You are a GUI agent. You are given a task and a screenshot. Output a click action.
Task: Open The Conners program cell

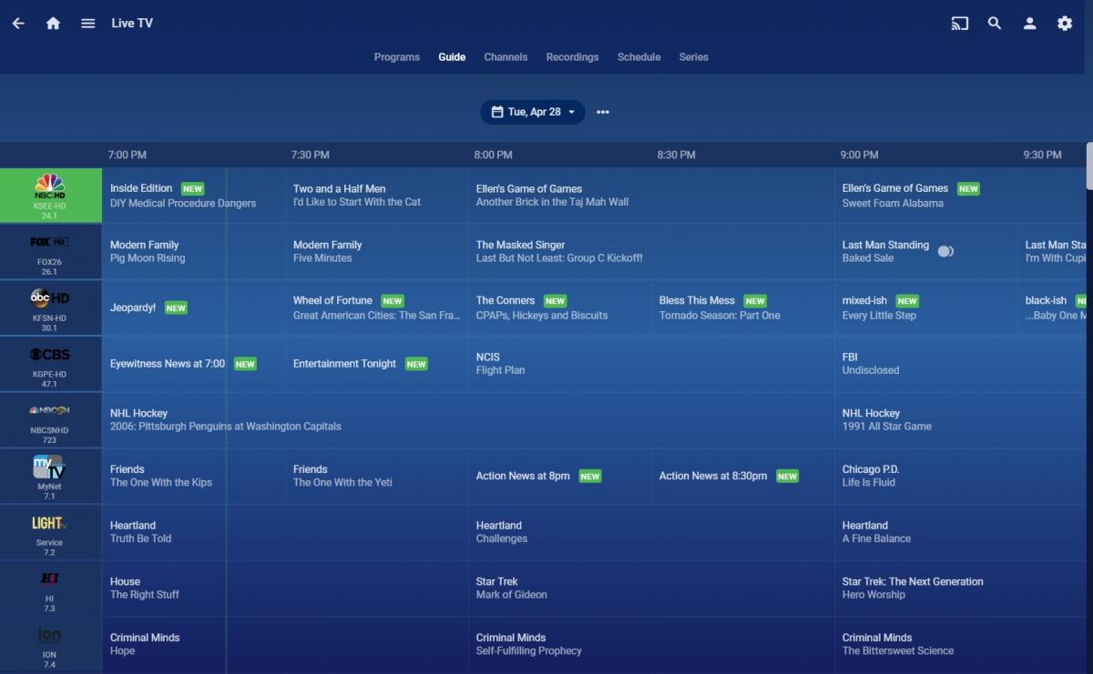tap(560, 307)
